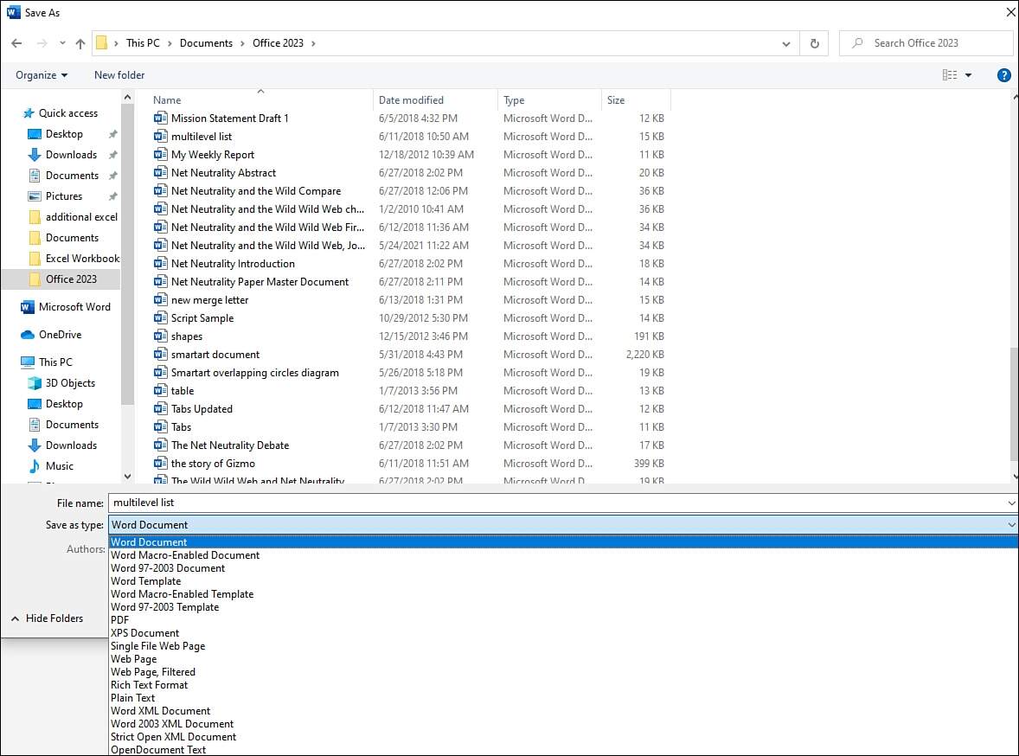Click the Refresh button in address bar
This screenshot has width=1019, height=756.
click(814, 43)
